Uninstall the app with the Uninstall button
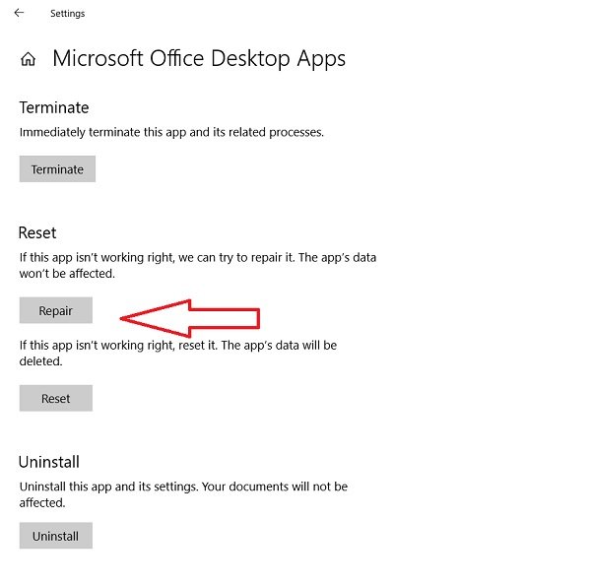The width and height of the screenshot is (591, 585). coord(56,536)
